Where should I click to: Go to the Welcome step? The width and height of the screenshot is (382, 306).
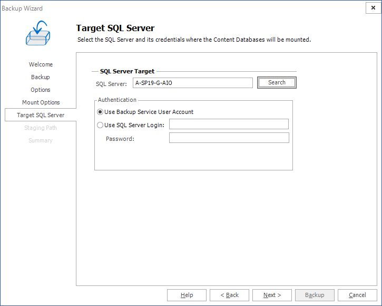pyautogui.click(x=41, y=64)
